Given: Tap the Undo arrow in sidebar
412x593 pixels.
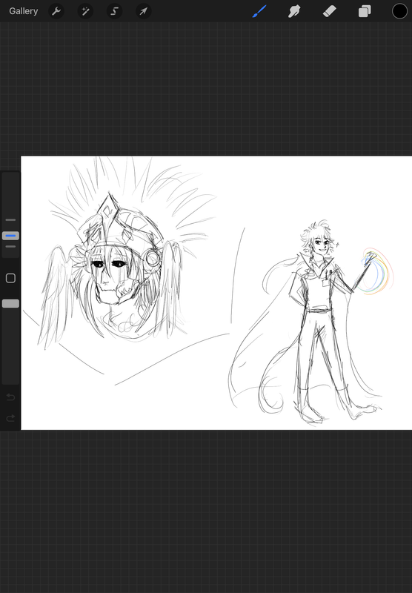Looking at the screenshot, I should click(10, 397).
